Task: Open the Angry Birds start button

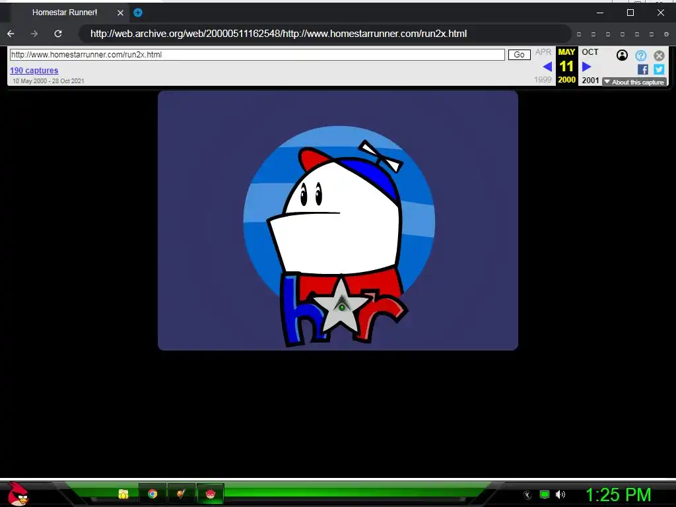Action: click(x=18, y=494)
